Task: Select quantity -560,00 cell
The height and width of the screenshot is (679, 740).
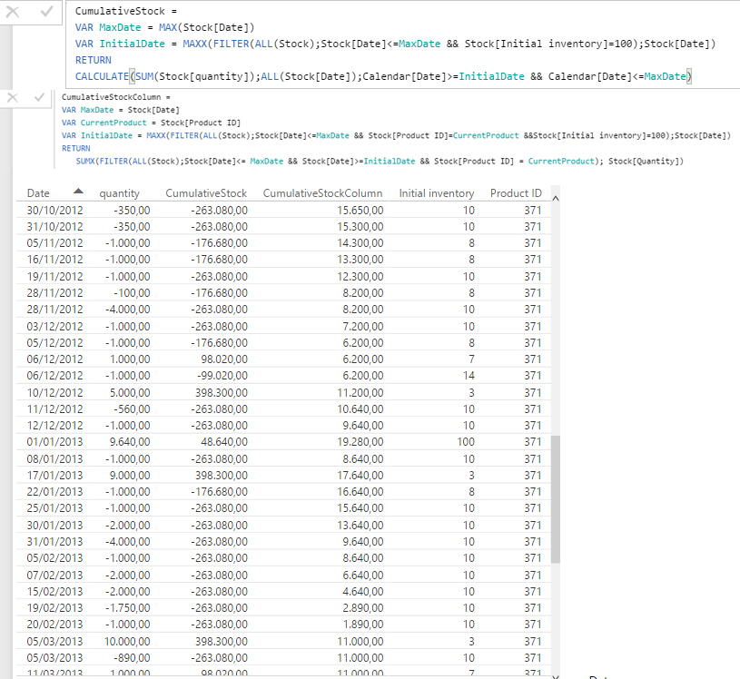Action: [132, 409]
